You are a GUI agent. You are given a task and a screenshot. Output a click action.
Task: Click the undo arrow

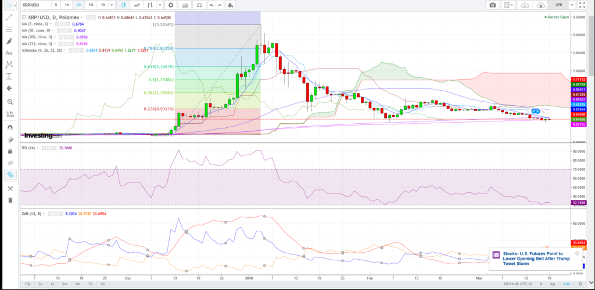click(212, 5)
